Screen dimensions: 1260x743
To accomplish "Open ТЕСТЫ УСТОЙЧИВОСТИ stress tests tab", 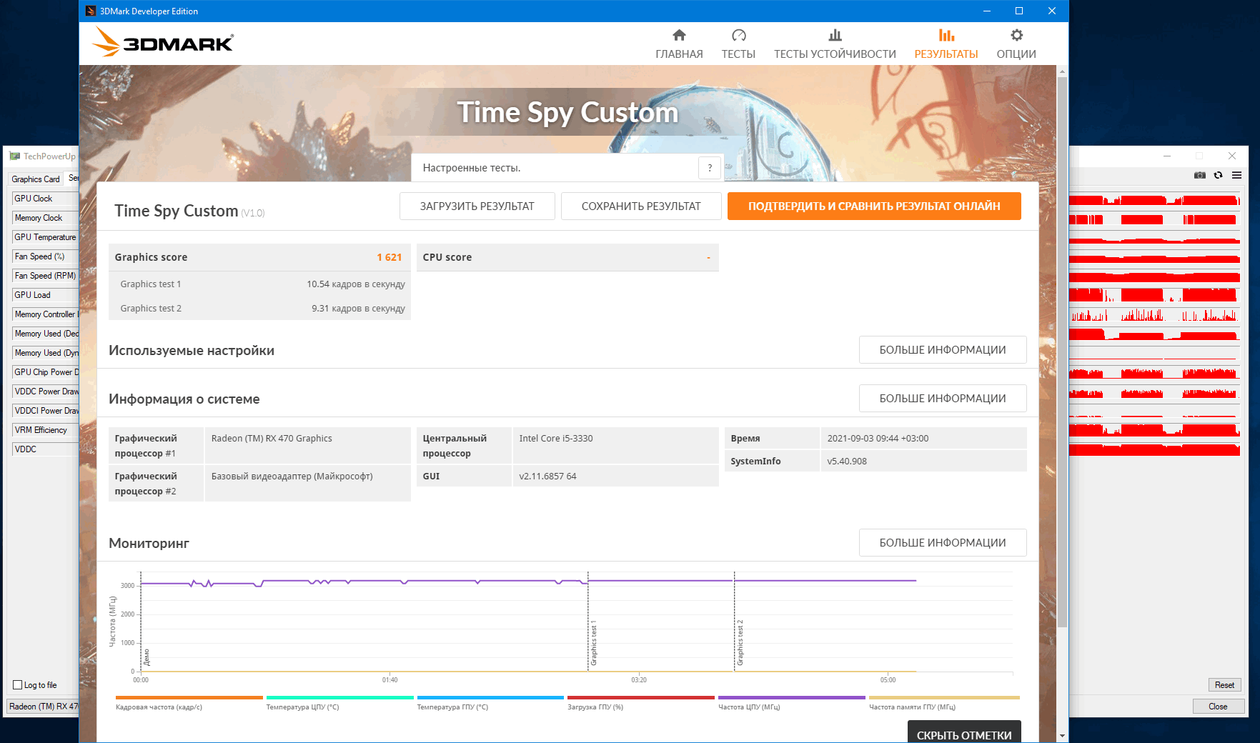I will pyautogui.click(x=835, y=44).
